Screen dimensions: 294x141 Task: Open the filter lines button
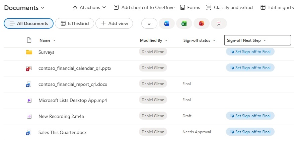pos(149,23)
